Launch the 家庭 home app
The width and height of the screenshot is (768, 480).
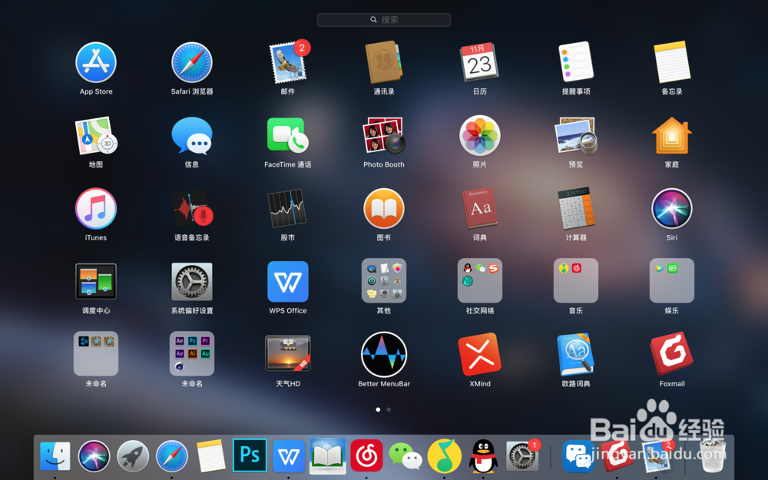(672, 135)
